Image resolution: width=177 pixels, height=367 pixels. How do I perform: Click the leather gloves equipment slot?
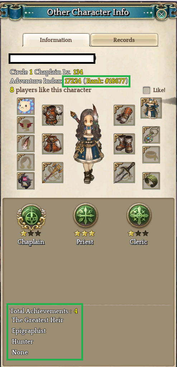click(x=124, y=115)
